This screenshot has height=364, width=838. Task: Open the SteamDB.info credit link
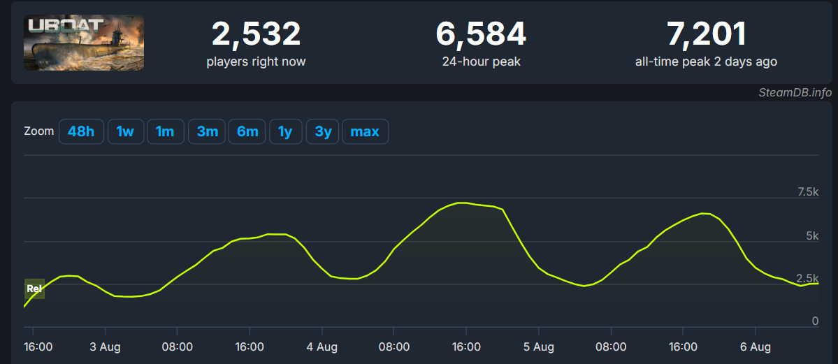point(795,92)
